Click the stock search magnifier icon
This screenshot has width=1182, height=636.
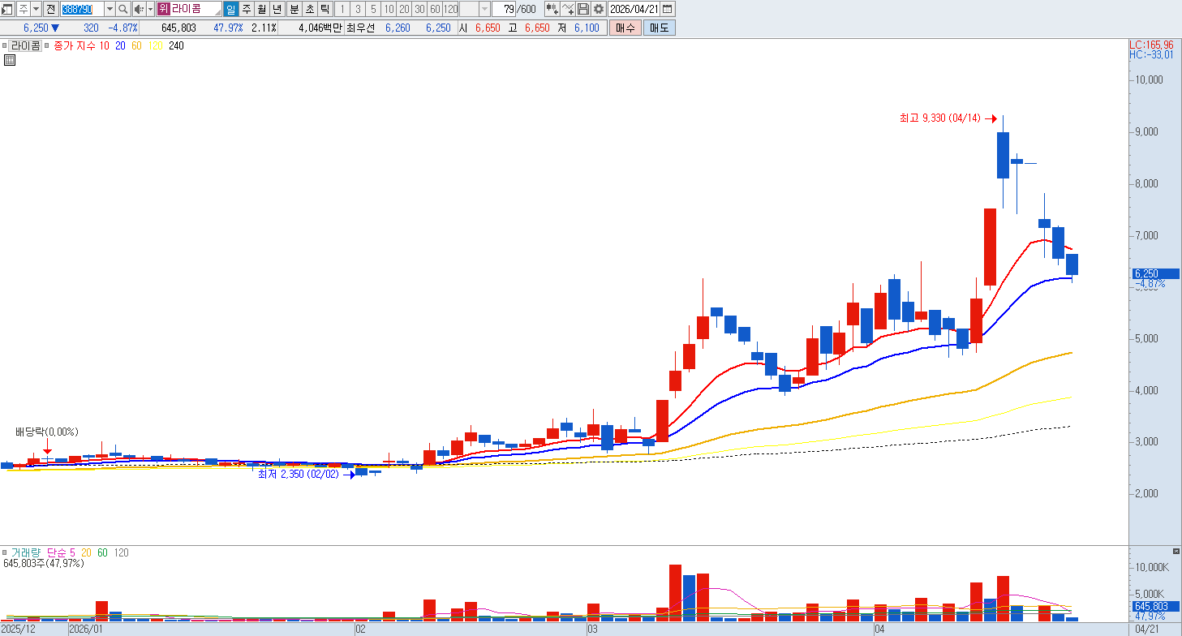point(123,9)
